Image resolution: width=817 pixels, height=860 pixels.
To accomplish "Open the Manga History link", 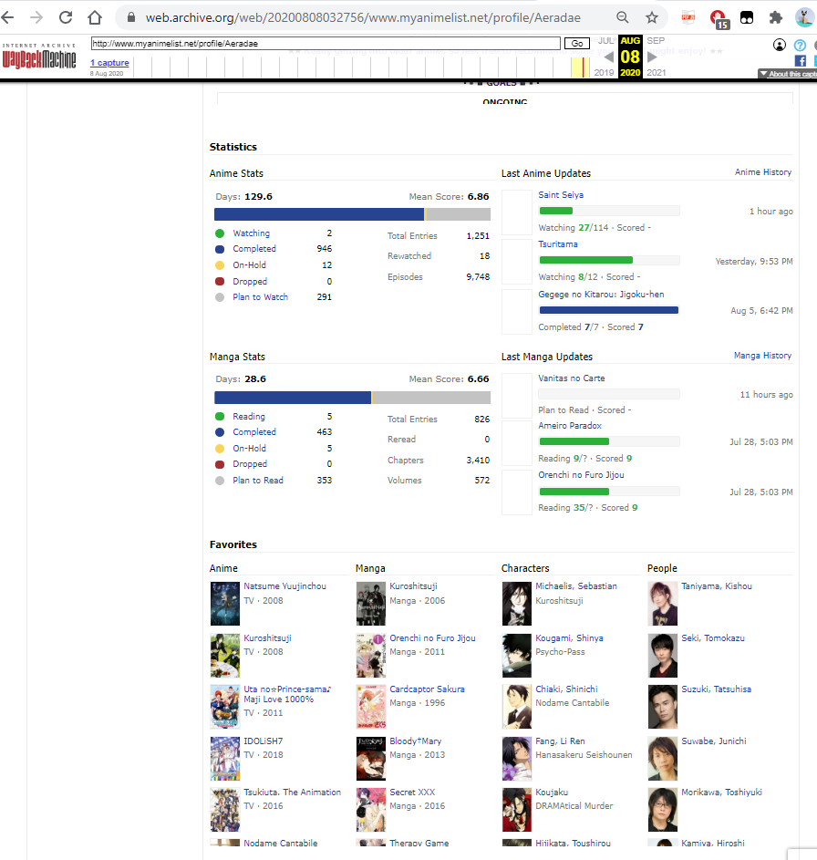I will tap(762, 356).
